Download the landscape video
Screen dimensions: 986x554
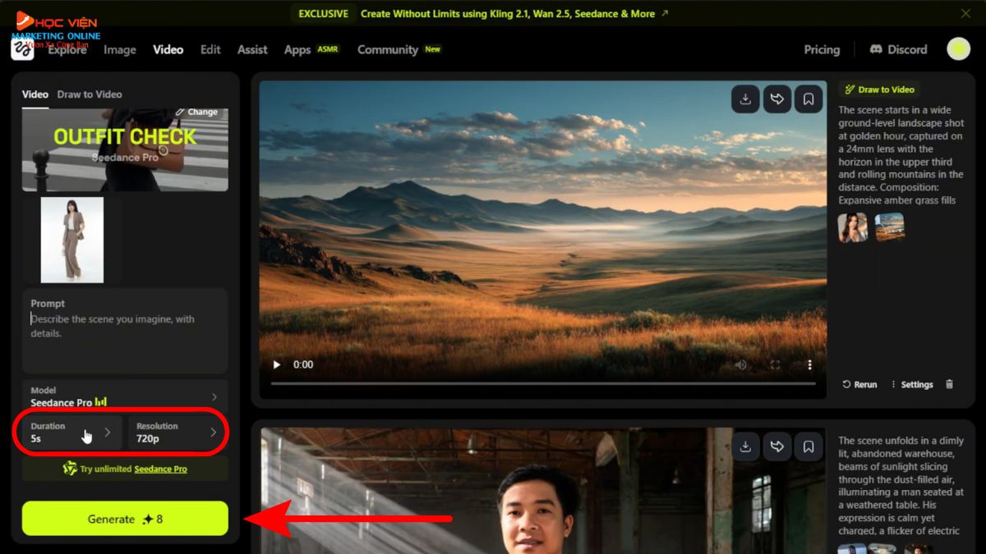(x=744, y=99)
